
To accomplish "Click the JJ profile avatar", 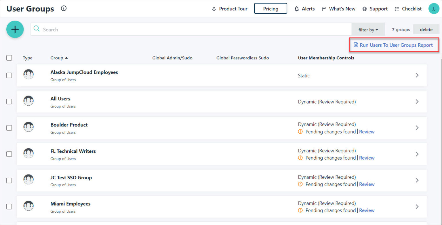I will point(434,8).
